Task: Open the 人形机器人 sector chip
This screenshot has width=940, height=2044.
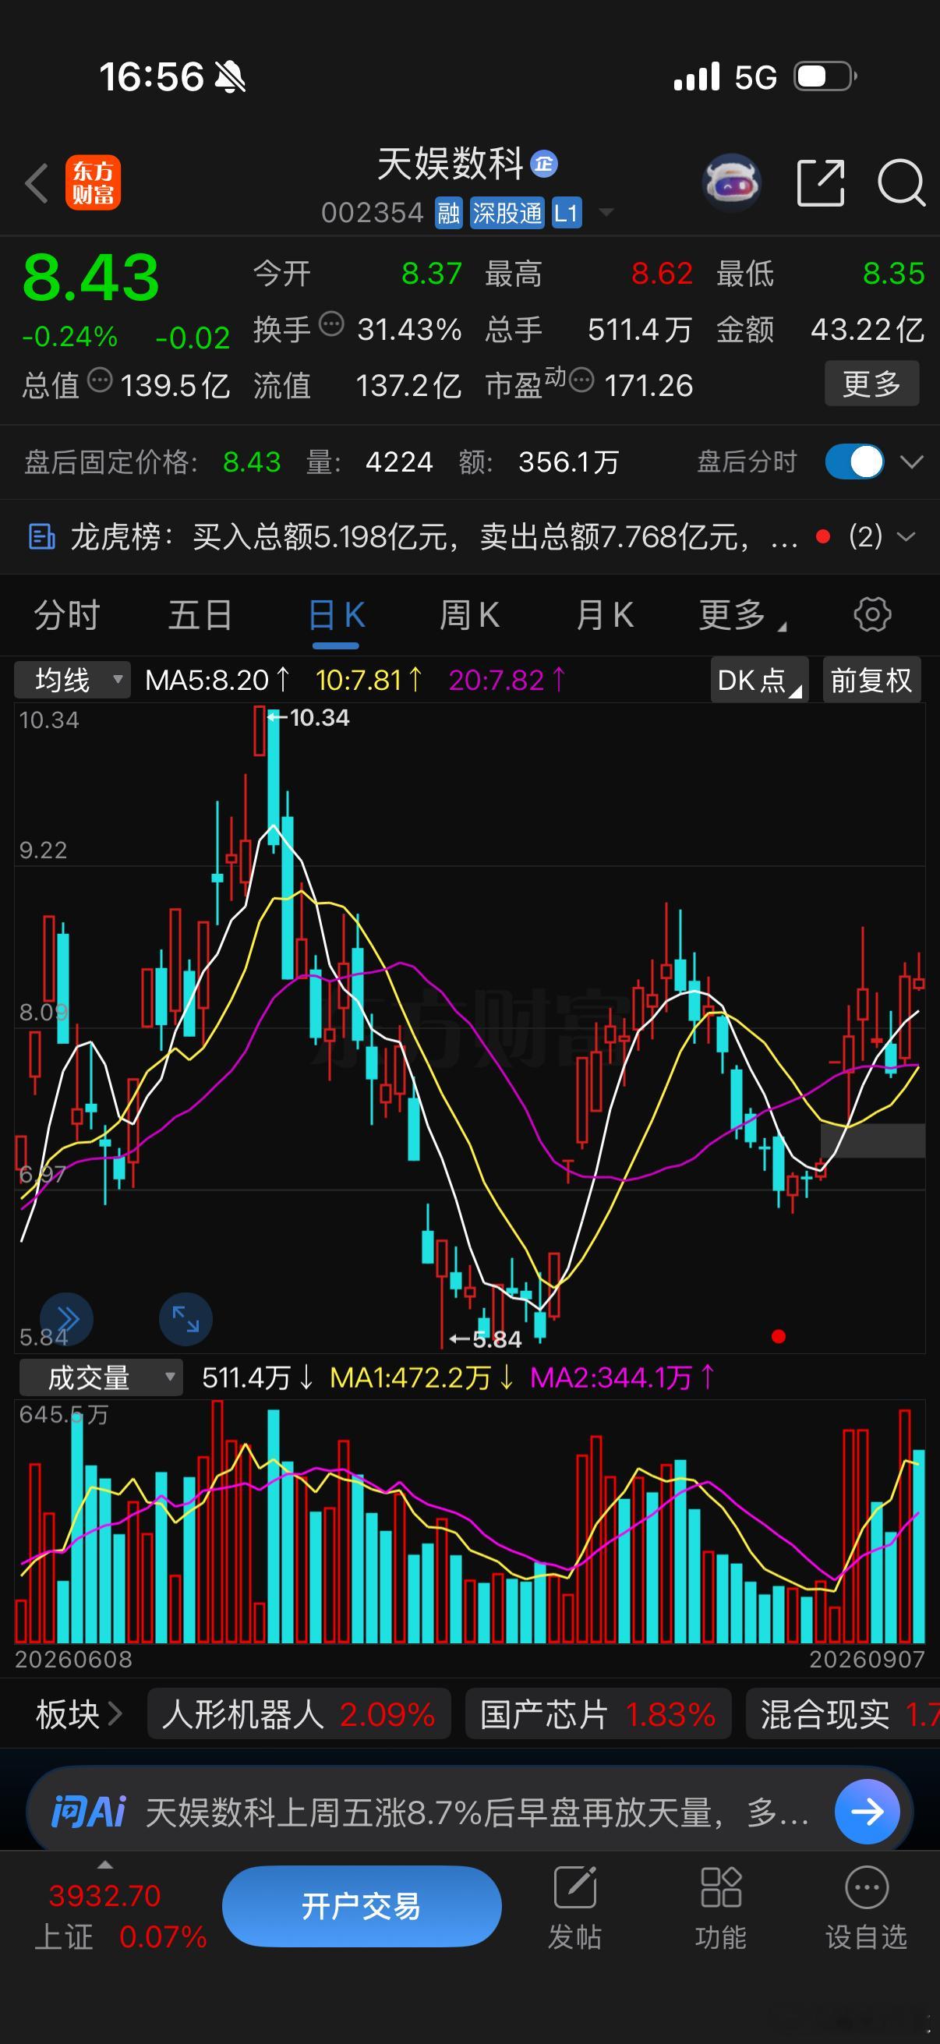Action: point(299,1715)
